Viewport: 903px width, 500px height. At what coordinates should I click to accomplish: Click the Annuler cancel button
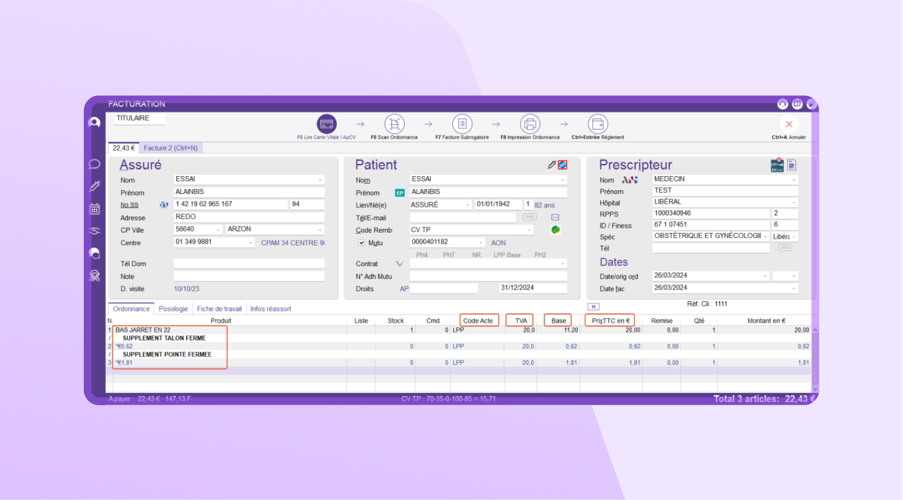[789, 124]
